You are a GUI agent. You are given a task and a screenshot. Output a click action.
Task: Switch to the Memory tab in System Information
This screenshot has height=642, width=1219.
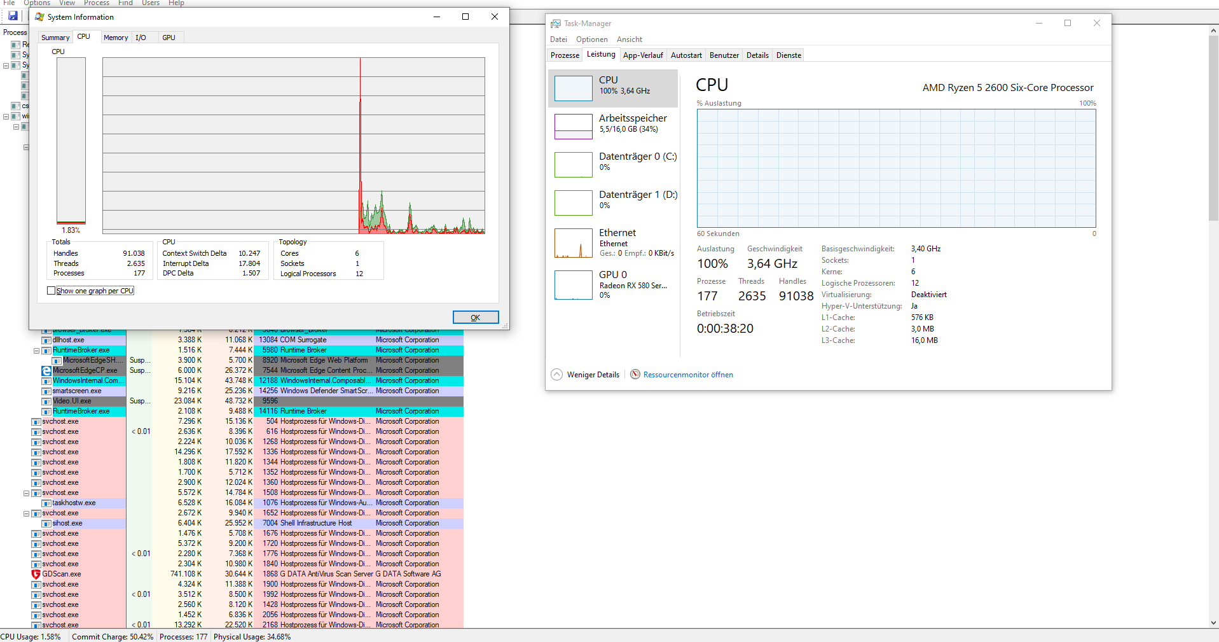tap(116, 38)
